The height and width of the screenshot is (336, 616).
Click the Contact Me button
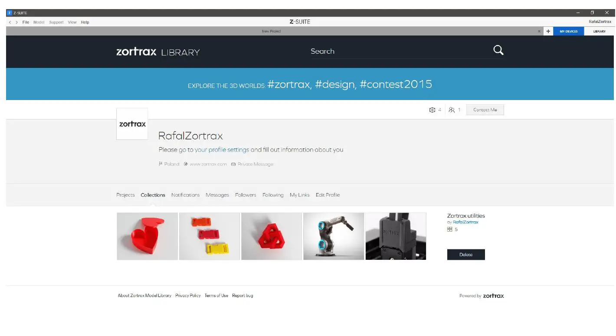(485, 110)
